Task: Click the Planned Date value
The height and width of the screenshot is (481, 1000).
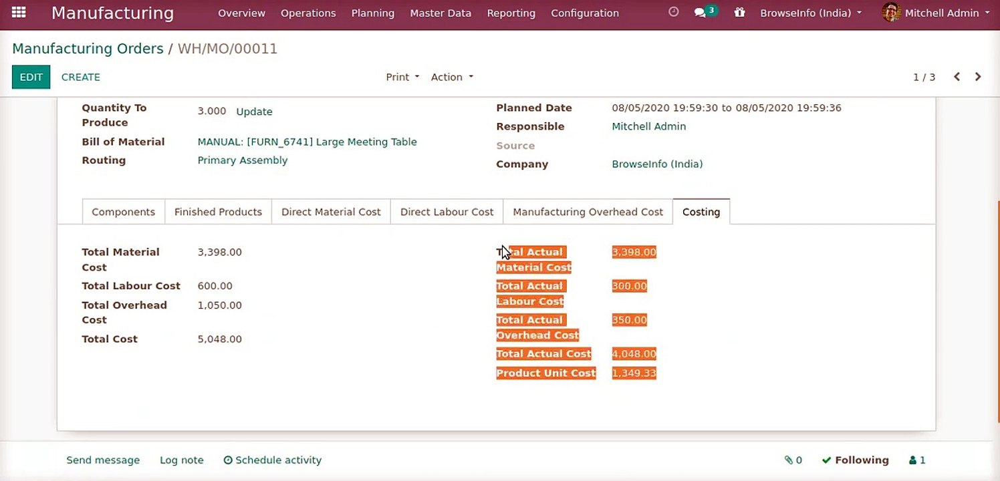Action: pyautogui.click(x=727, y=108)
